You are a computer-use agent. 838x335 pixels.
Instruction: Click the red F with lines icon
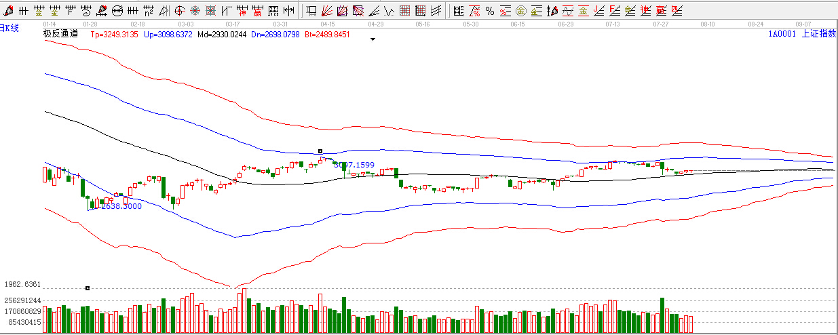coord(614,11)
